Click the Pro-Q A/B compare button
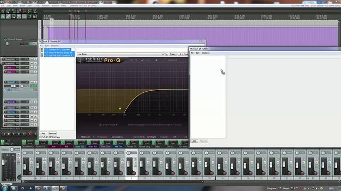 143,60
